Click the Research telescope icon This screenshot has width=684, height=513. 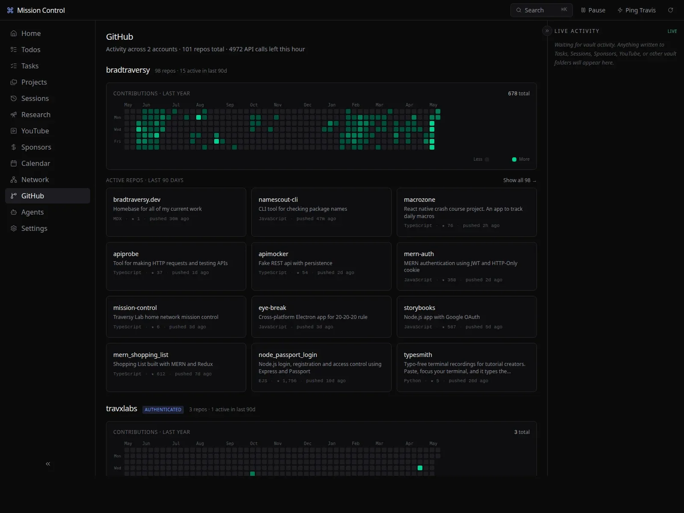click(14, 115)
